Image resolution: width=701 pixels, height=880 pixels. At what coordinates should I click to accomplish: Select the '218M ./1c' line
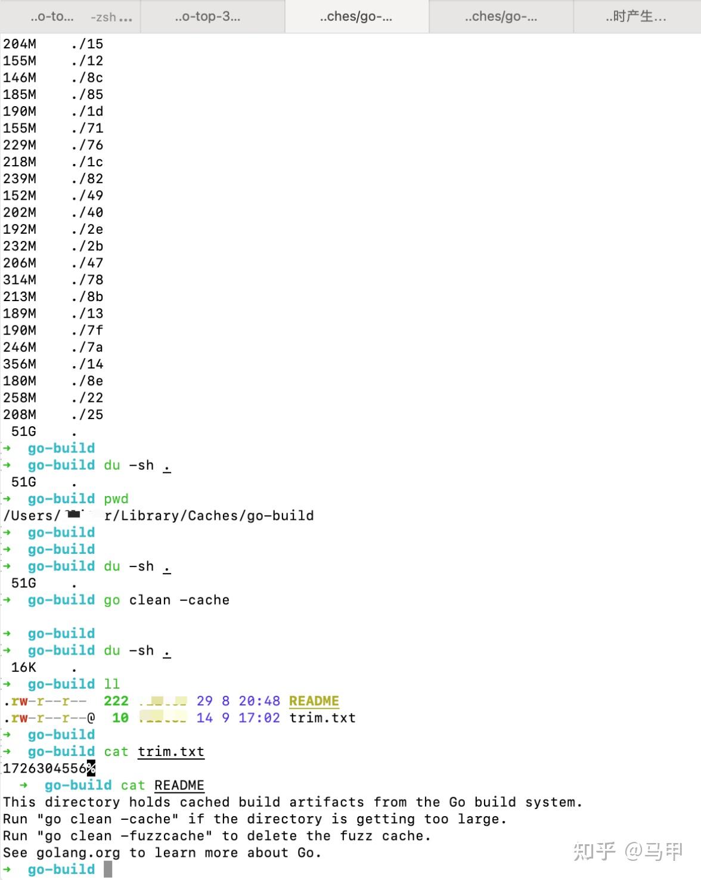tap(53, 162)
